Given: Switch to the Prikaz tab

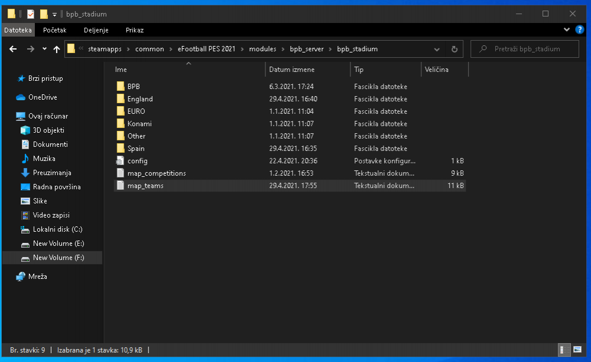Looking at the screenshot, I should pos(134,30).
